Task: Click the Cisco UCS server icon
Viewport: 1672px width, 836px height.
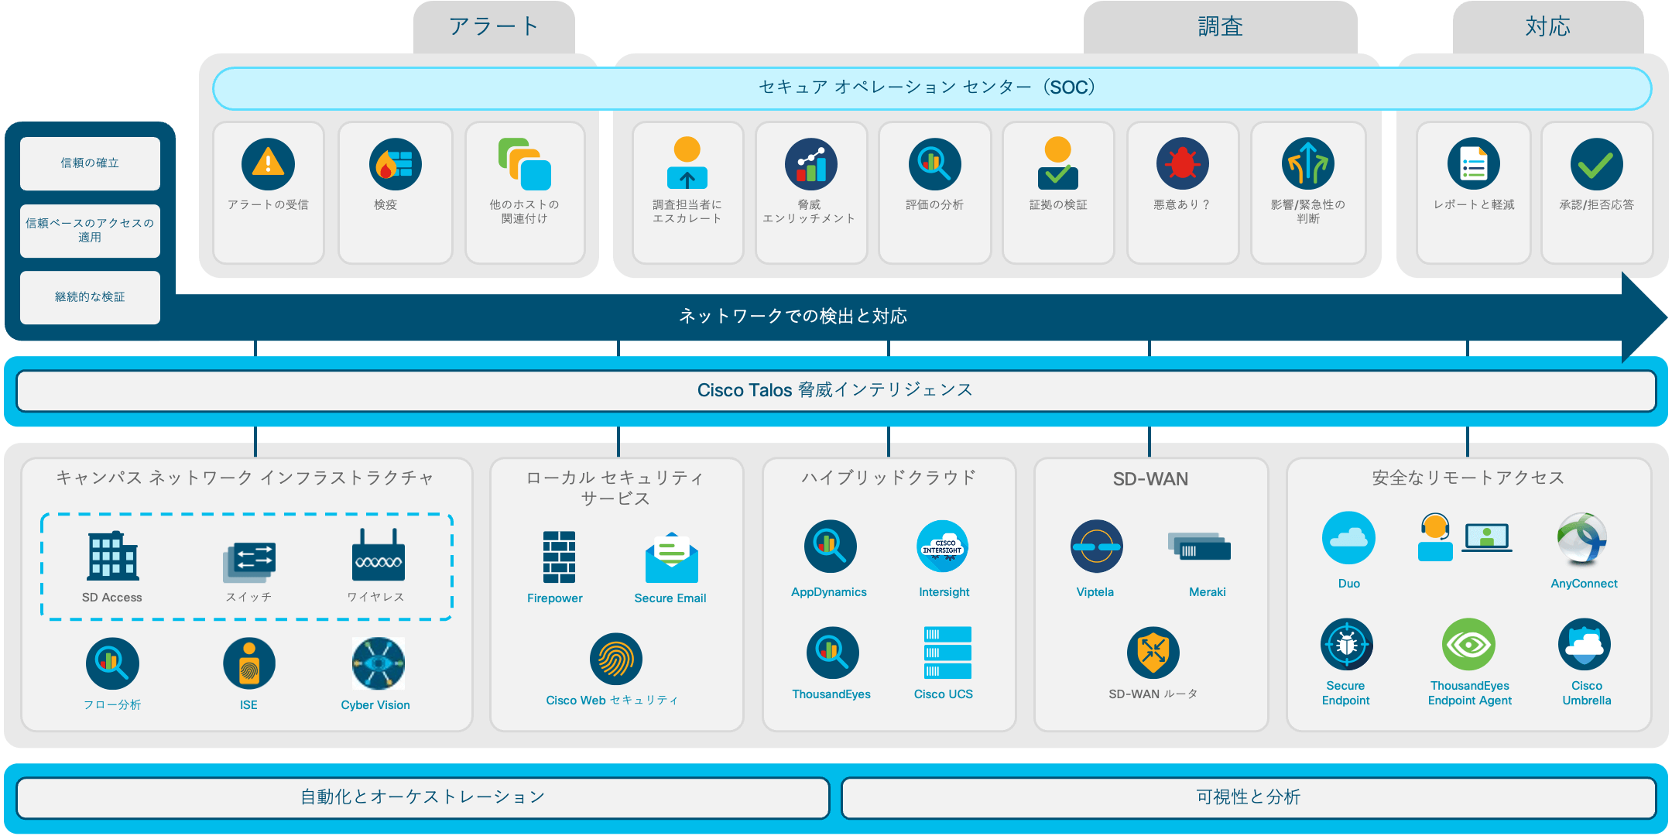Action: 947,653
